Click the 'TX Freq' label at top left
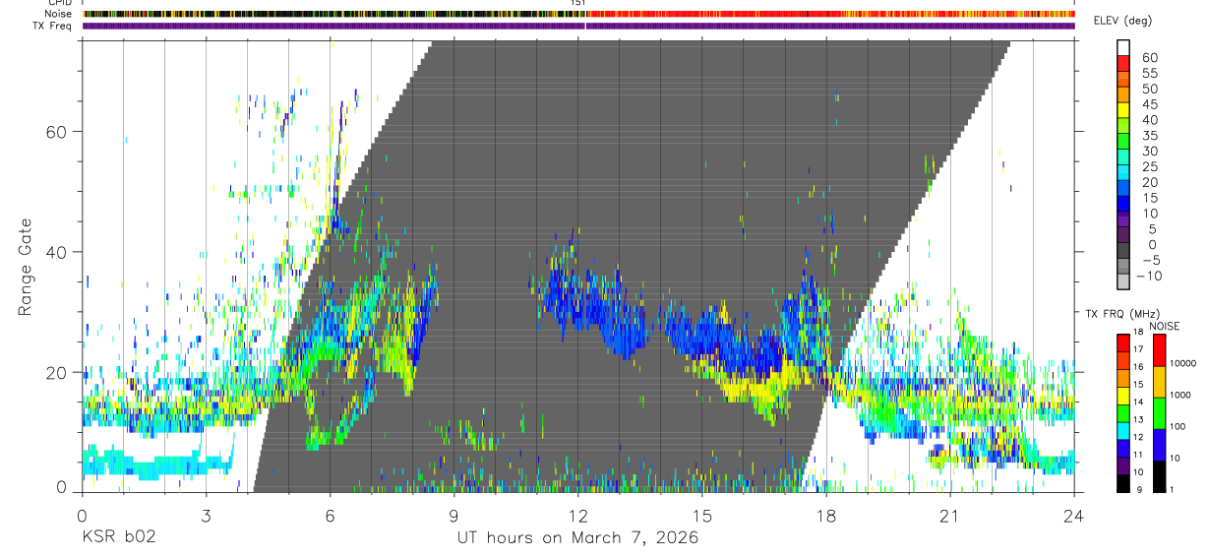 point(54,26)
